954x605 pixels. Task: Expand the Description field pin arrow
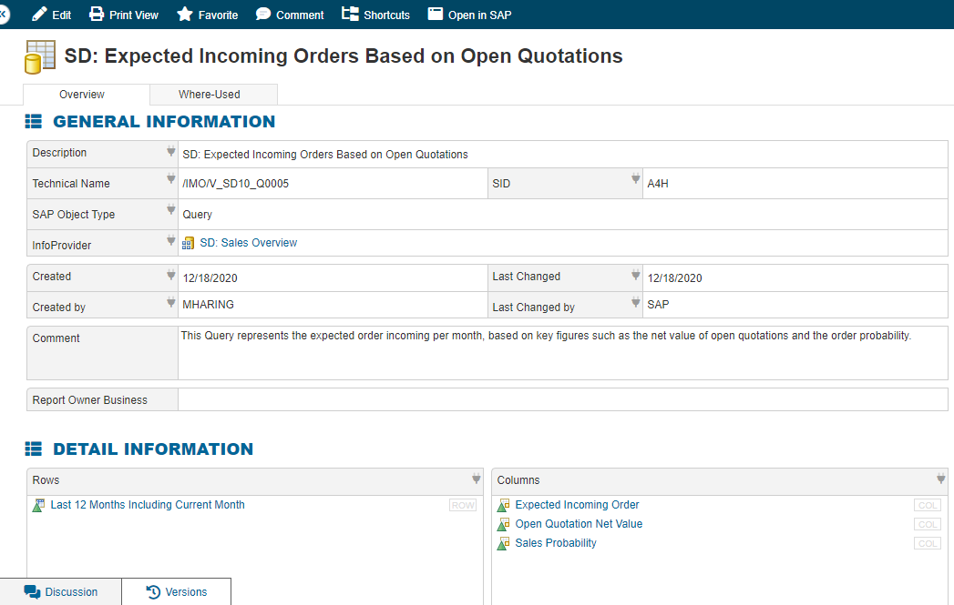point(170,152)
